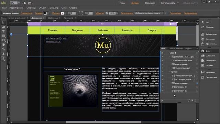Switch to the CC Libraries panel tab

coord(171,49)
